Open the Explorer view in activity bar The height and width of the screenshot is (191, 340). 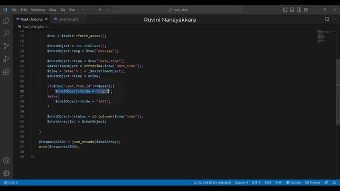point(6,21)
